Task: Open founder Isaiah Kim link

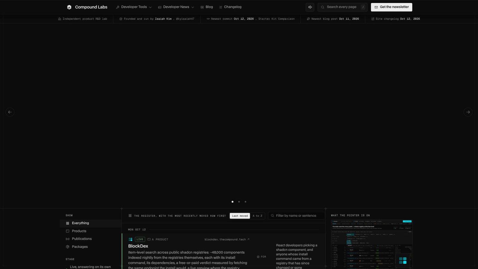Action: [x=163, y=19]
